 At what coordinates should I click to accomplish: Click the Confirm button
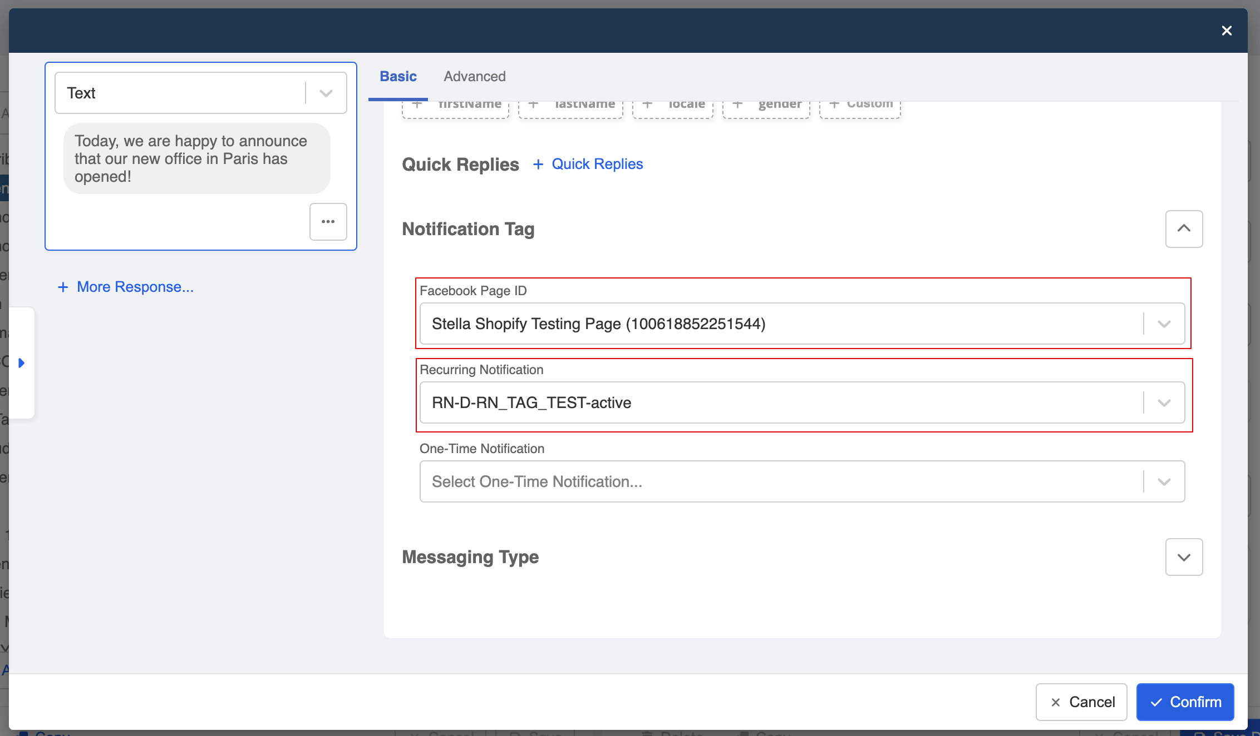click(1185, 702)
